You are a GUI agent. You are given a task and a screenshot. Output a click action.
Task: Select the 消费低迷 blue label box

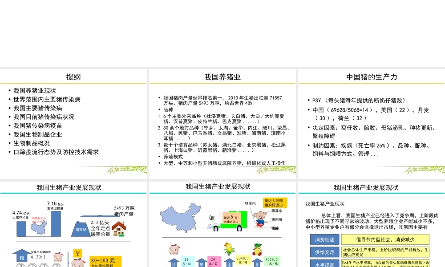click(x=324, y=240)
